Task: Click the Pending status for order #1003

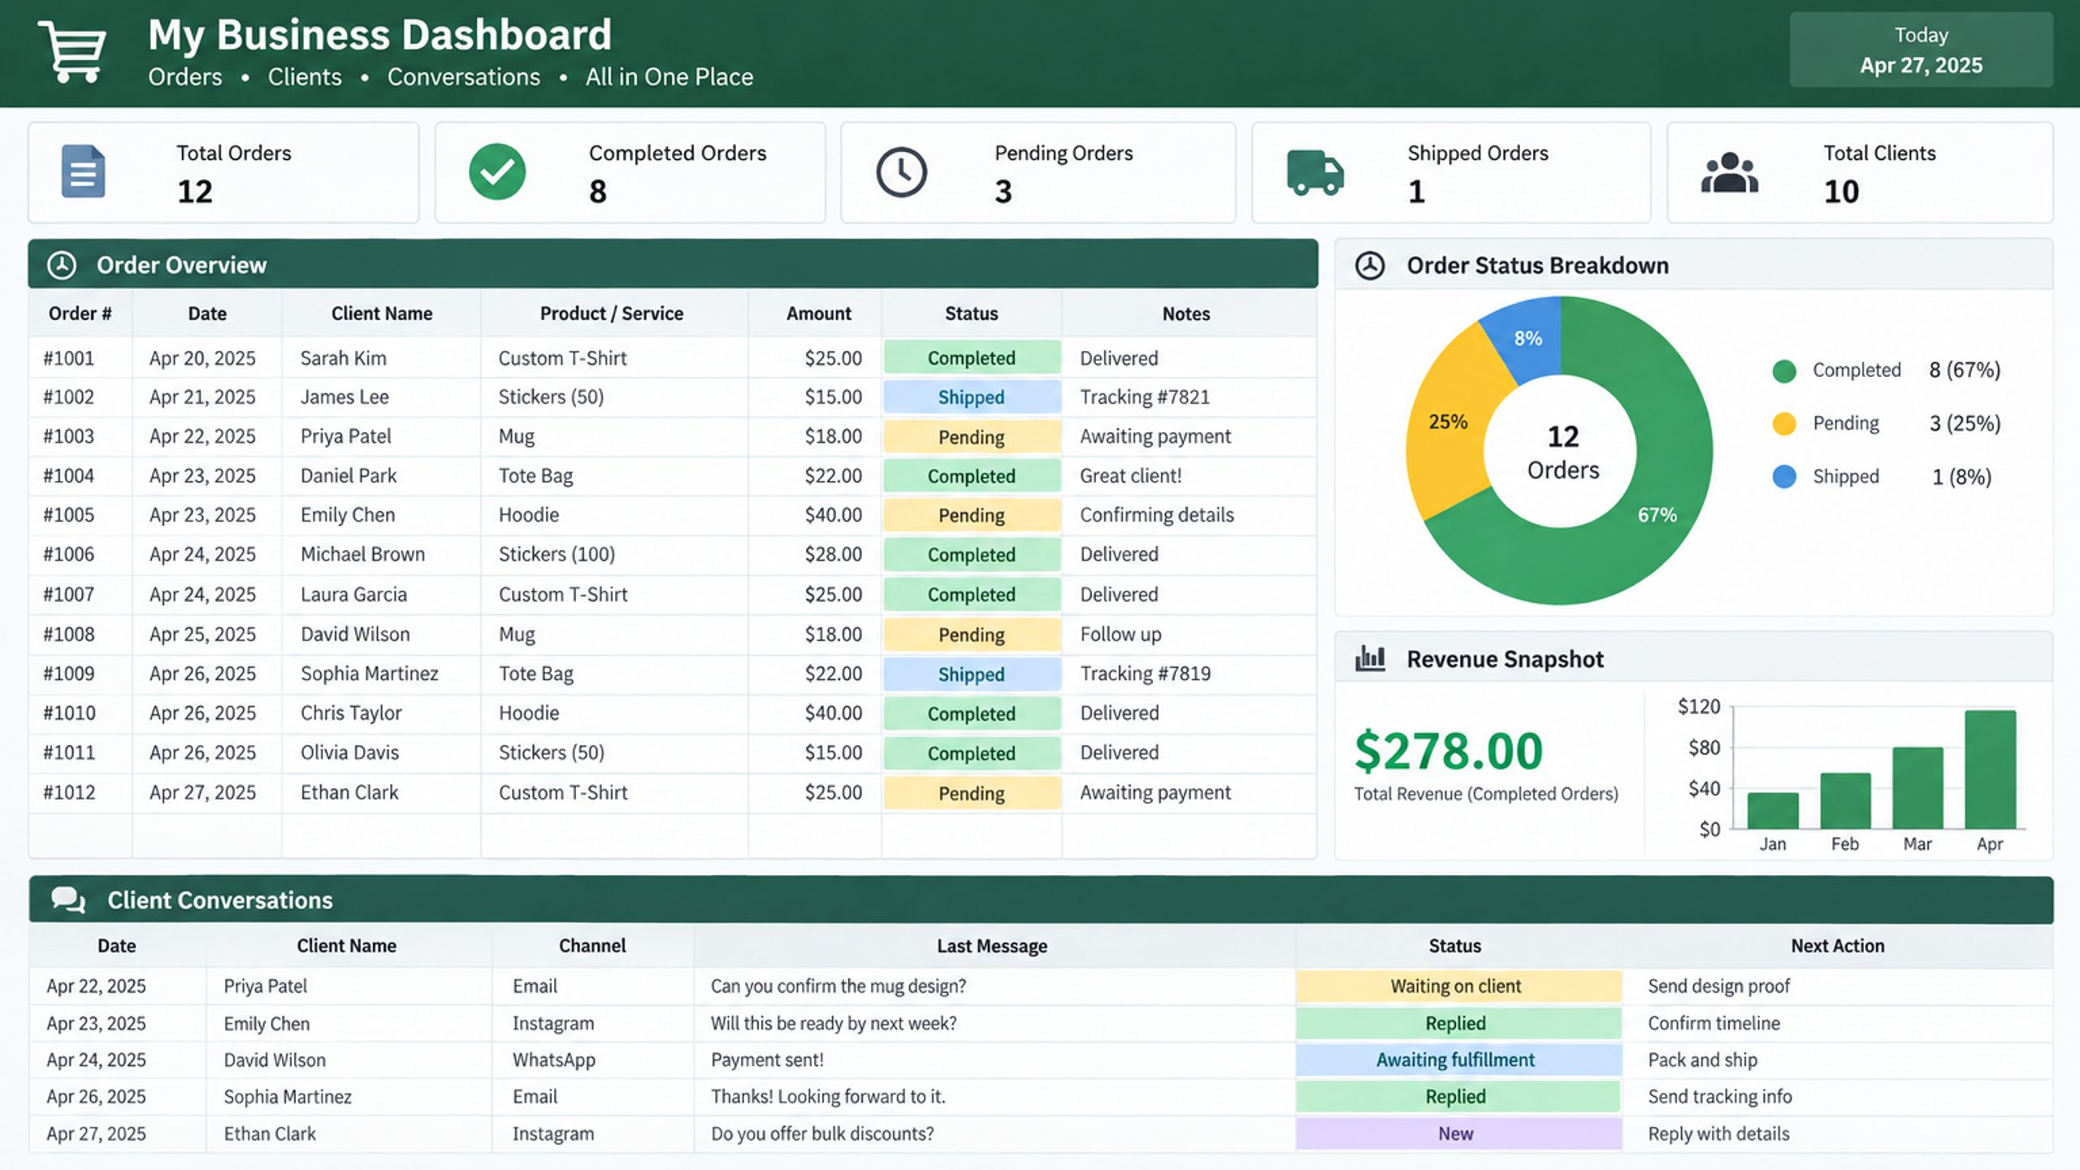Action: [972, 437]
